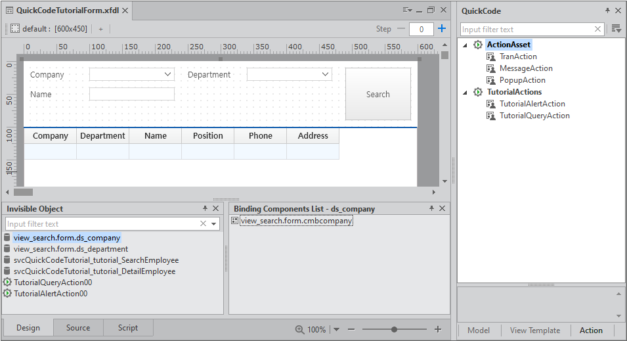627x341 pixels.
Task: Pin the Binding Components List panel
Action: click(431, 208)
